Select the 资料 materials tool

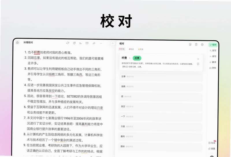tap(213, 68)
